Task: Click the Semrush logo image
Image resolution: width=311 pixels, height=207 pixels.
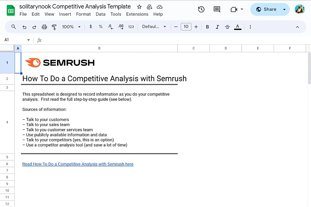Action: point(60,63)
